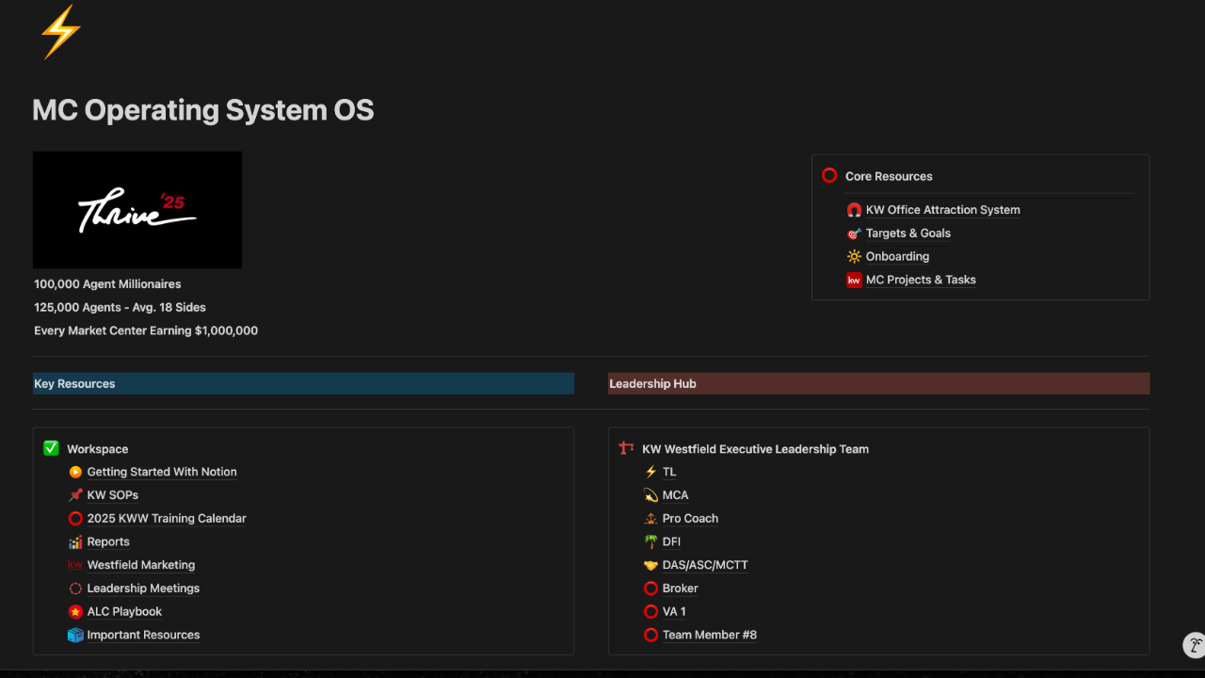The image size is (1205, 678).
Task: Click the red circle icon beside Core Resources
Action: (x=829, y=175)
